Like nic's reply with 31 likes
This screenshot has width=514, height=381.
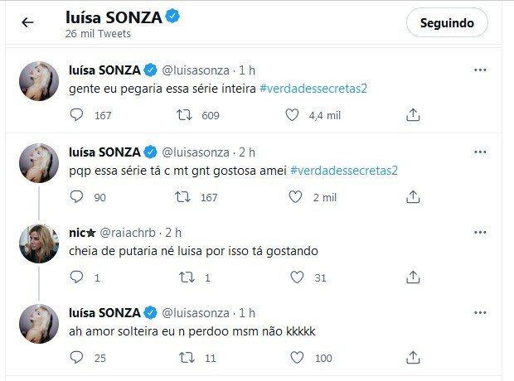[x=297, y=277]
